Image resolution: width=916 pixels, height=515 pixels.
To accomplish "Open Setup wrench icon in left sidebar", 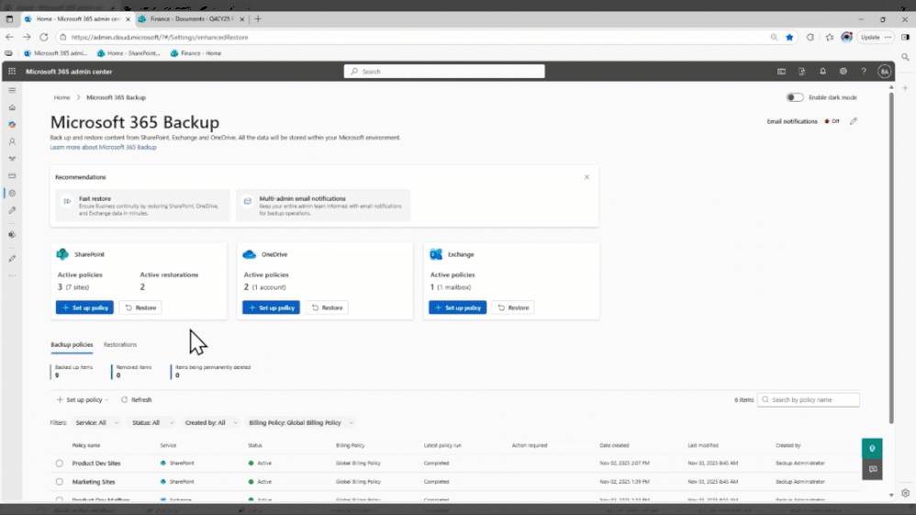I will click(x=12, y=210).
